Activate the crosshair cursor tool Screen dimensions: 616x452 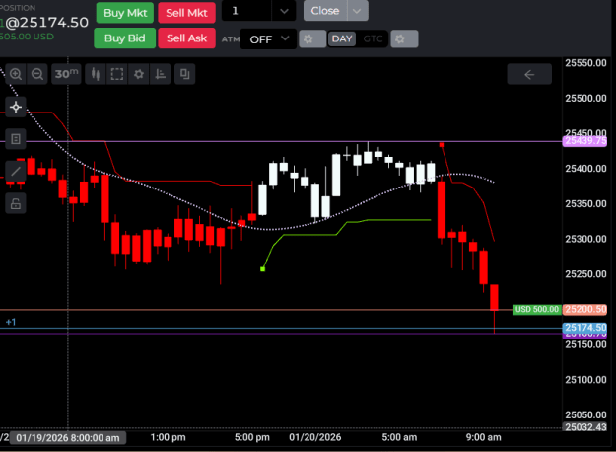[x=16, y=107]
